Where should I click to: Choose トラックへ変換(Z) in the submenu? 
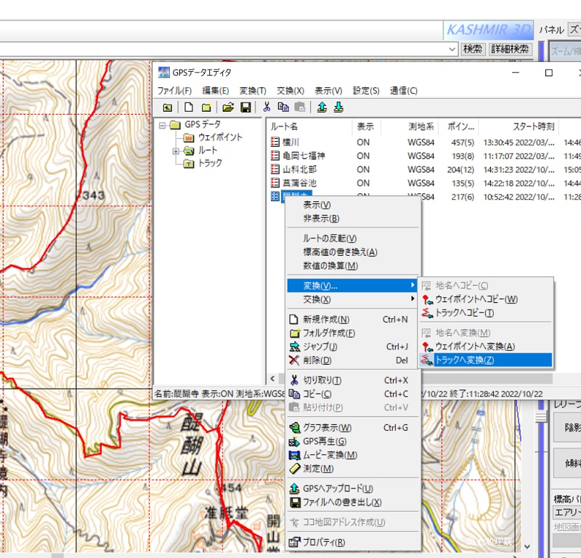pos(485,360)
